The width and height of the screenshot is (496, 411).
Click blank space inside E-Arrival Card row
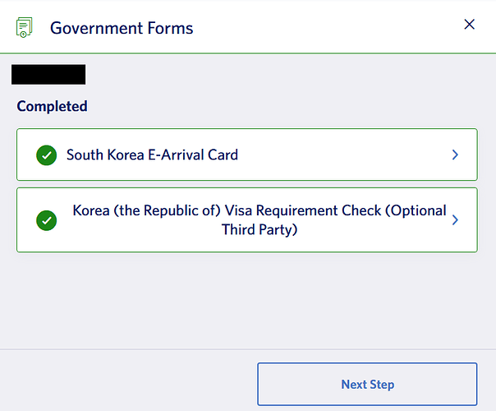345,155
